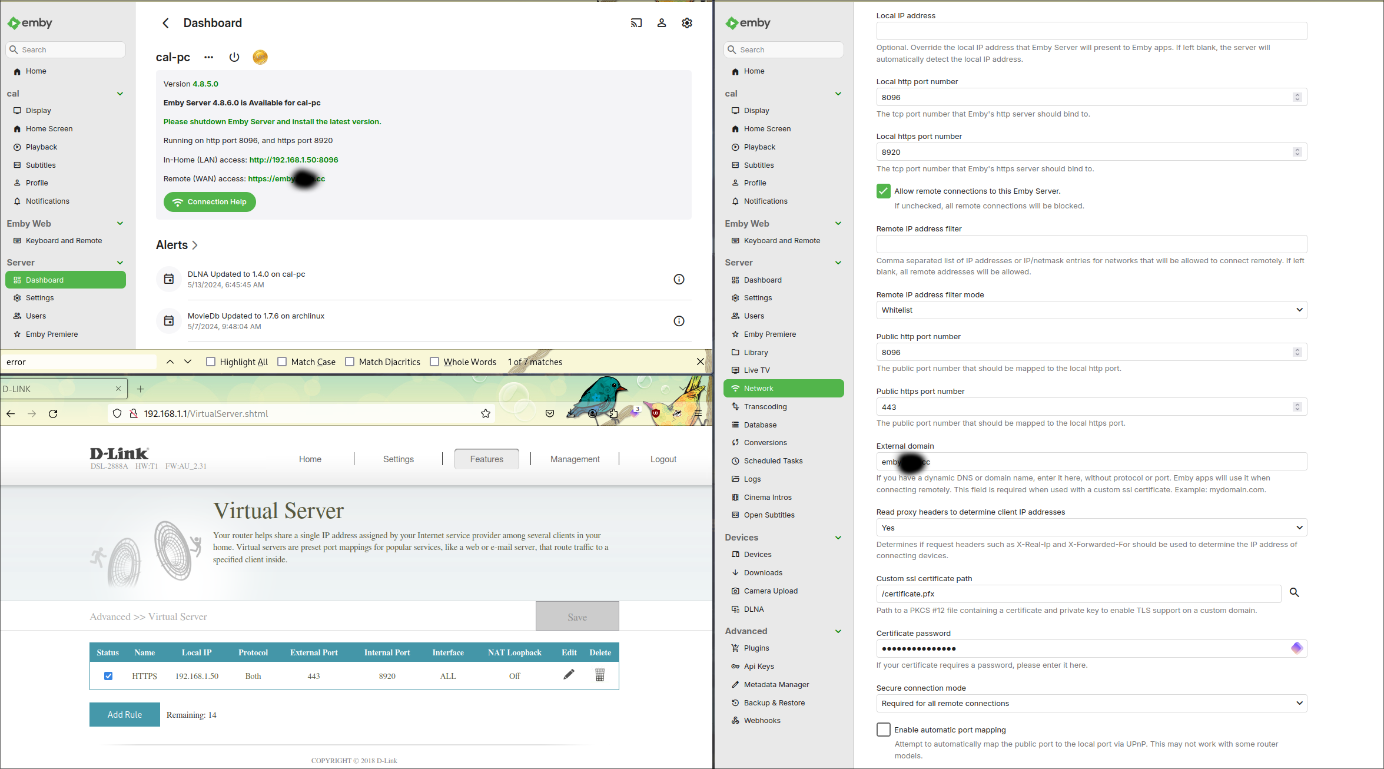The width and height of the screenshot is (1384, 769).
Task: Select Dashboard in left Emby sidebar
Action: tap(65, 280)
